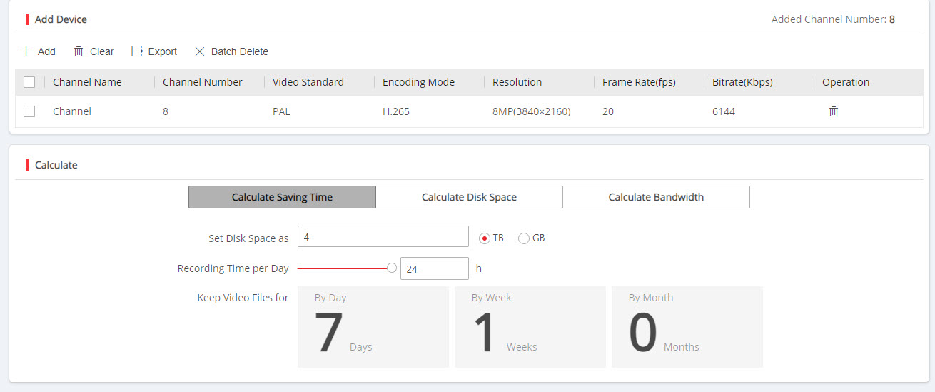Switch to the Calculate Saving Time tab
This screenshot has width=935, height=392.
point(282,197)
